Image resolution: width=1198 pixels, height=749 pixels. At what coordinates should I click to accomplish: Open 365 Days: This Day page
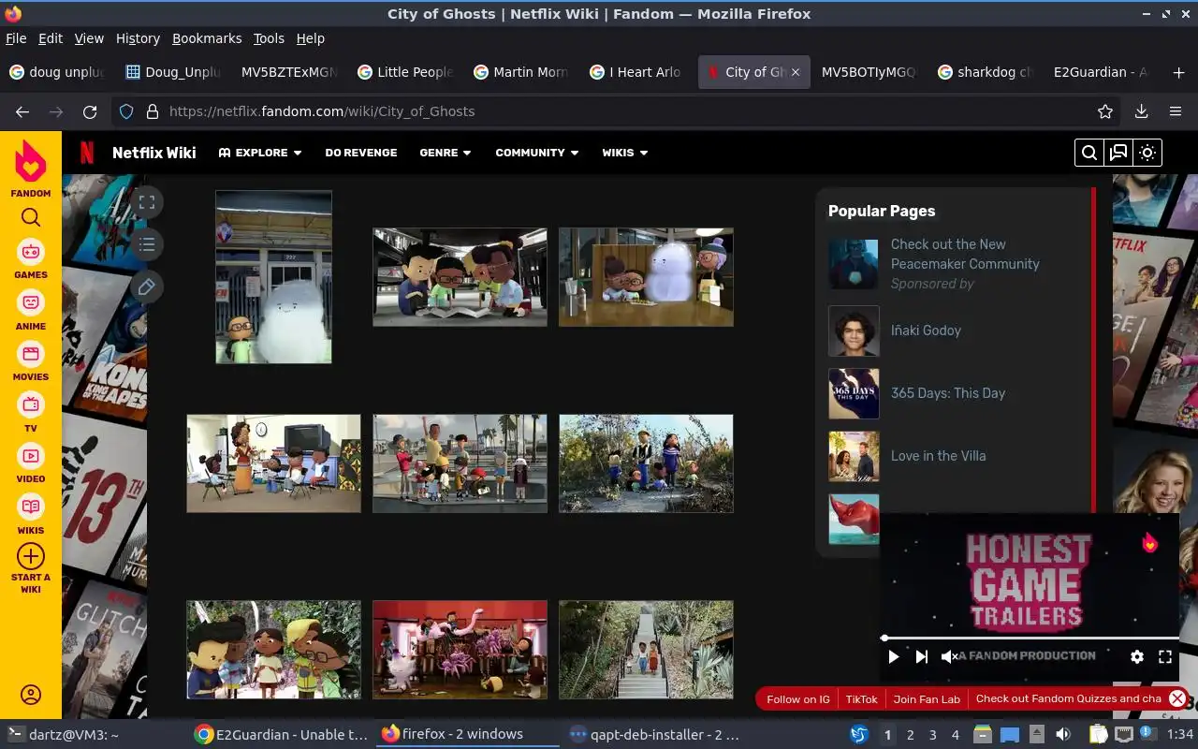tap(948, 393)
